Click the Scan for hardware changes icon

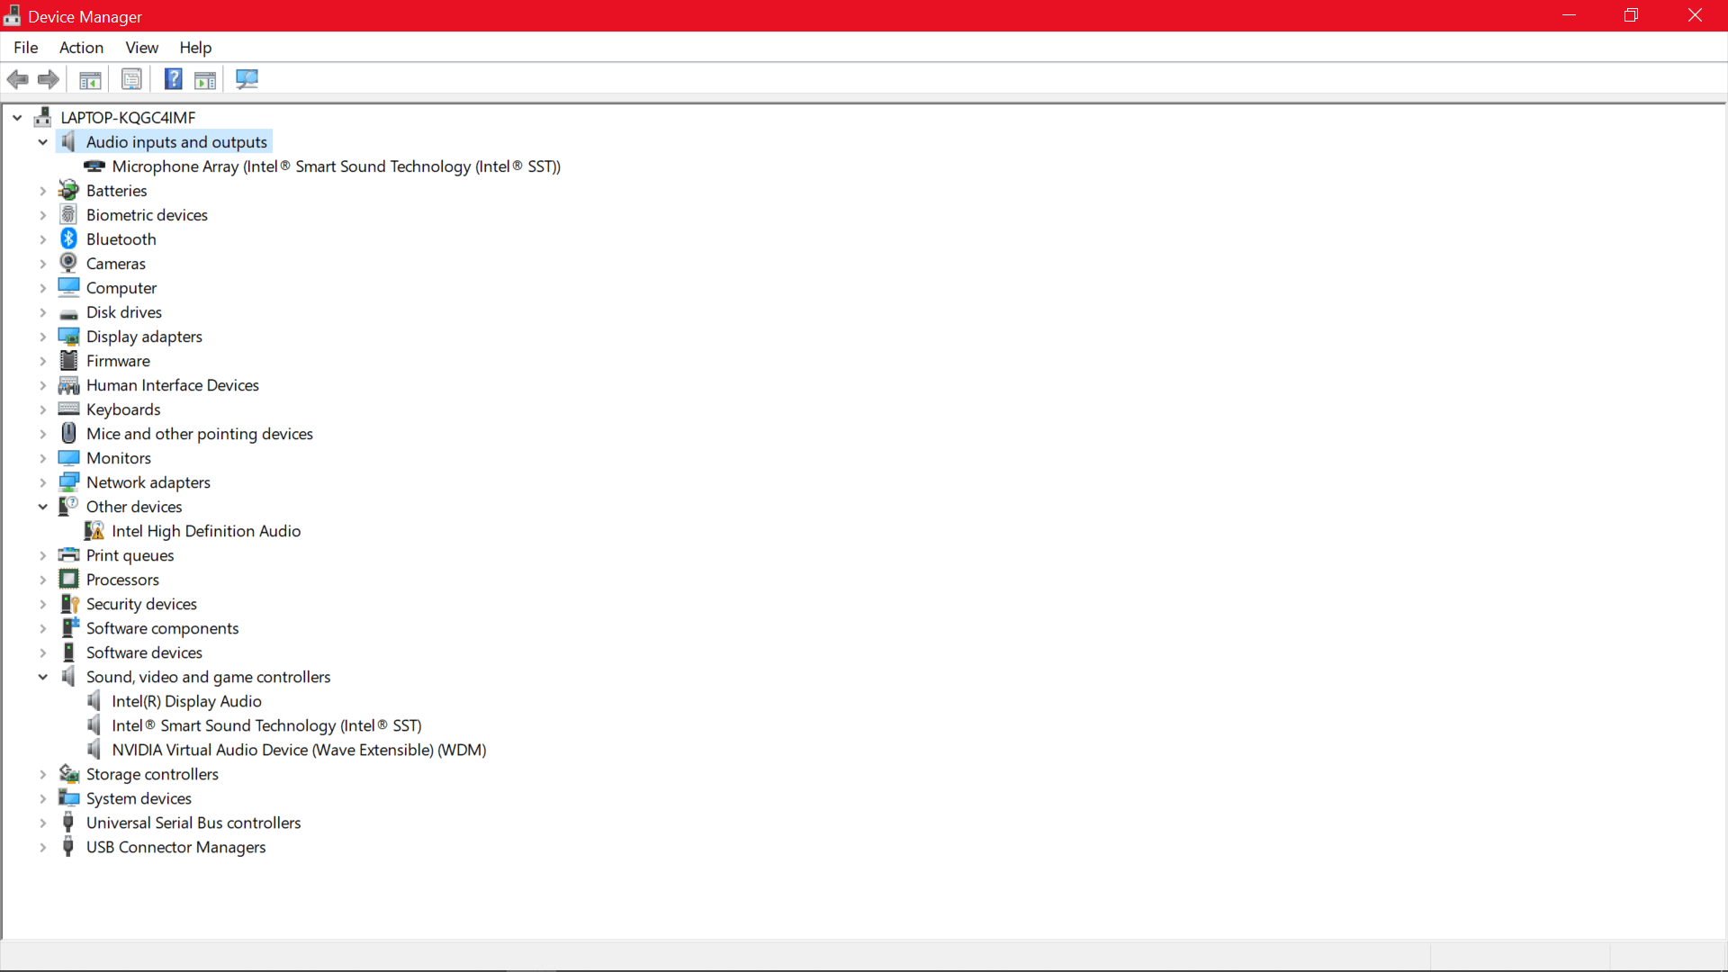click(x=247, y=79)
